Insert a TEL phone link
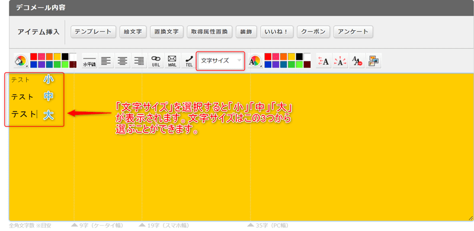Viewport: 474px width, 231px height. [189, 61]
